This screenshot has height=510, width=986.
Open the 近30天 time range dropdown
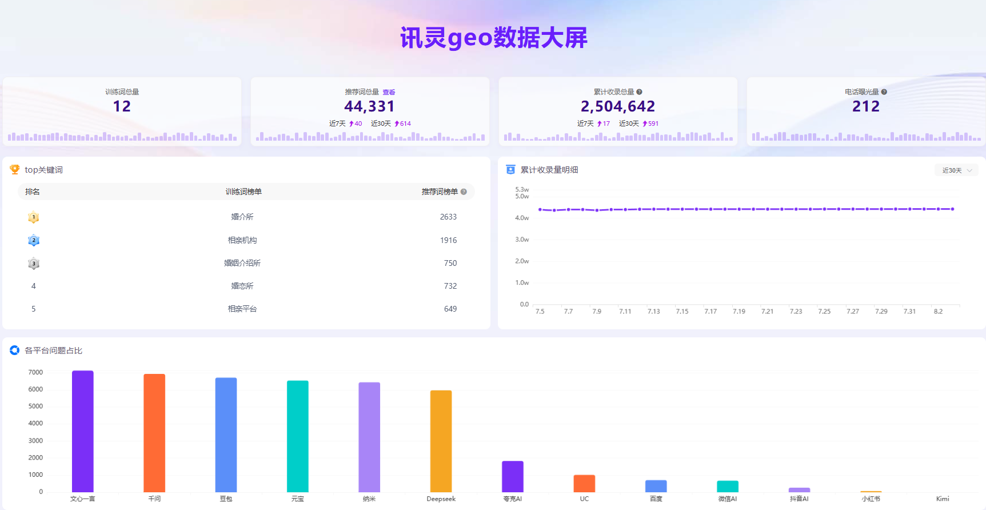[x=957, y=170]
